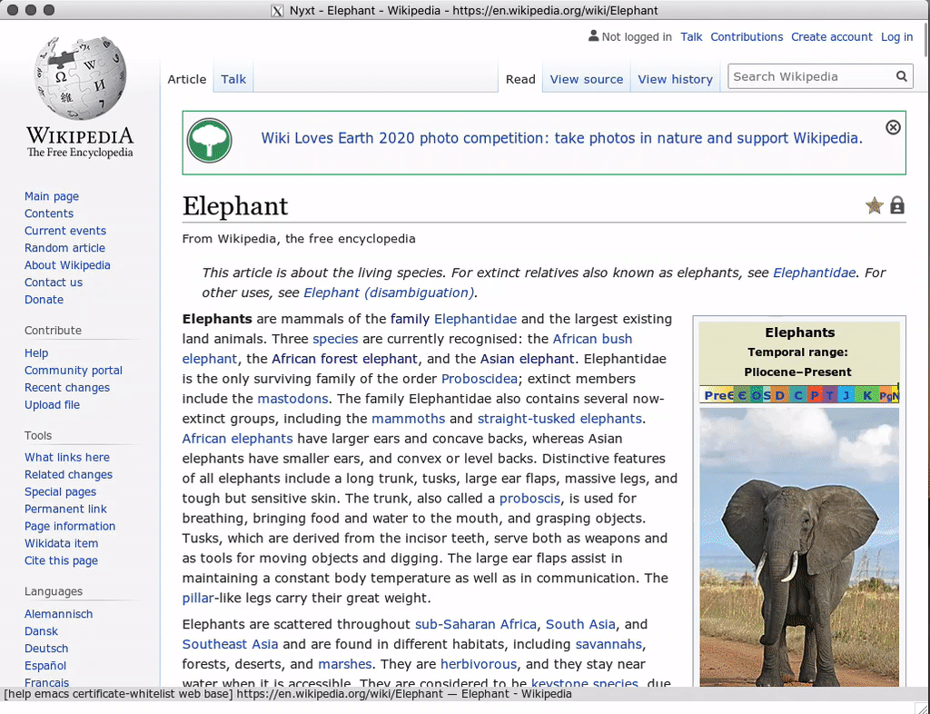Follow the African forest elephant link
Viewport: 930px width, 714px height.
tap(344, 359)
